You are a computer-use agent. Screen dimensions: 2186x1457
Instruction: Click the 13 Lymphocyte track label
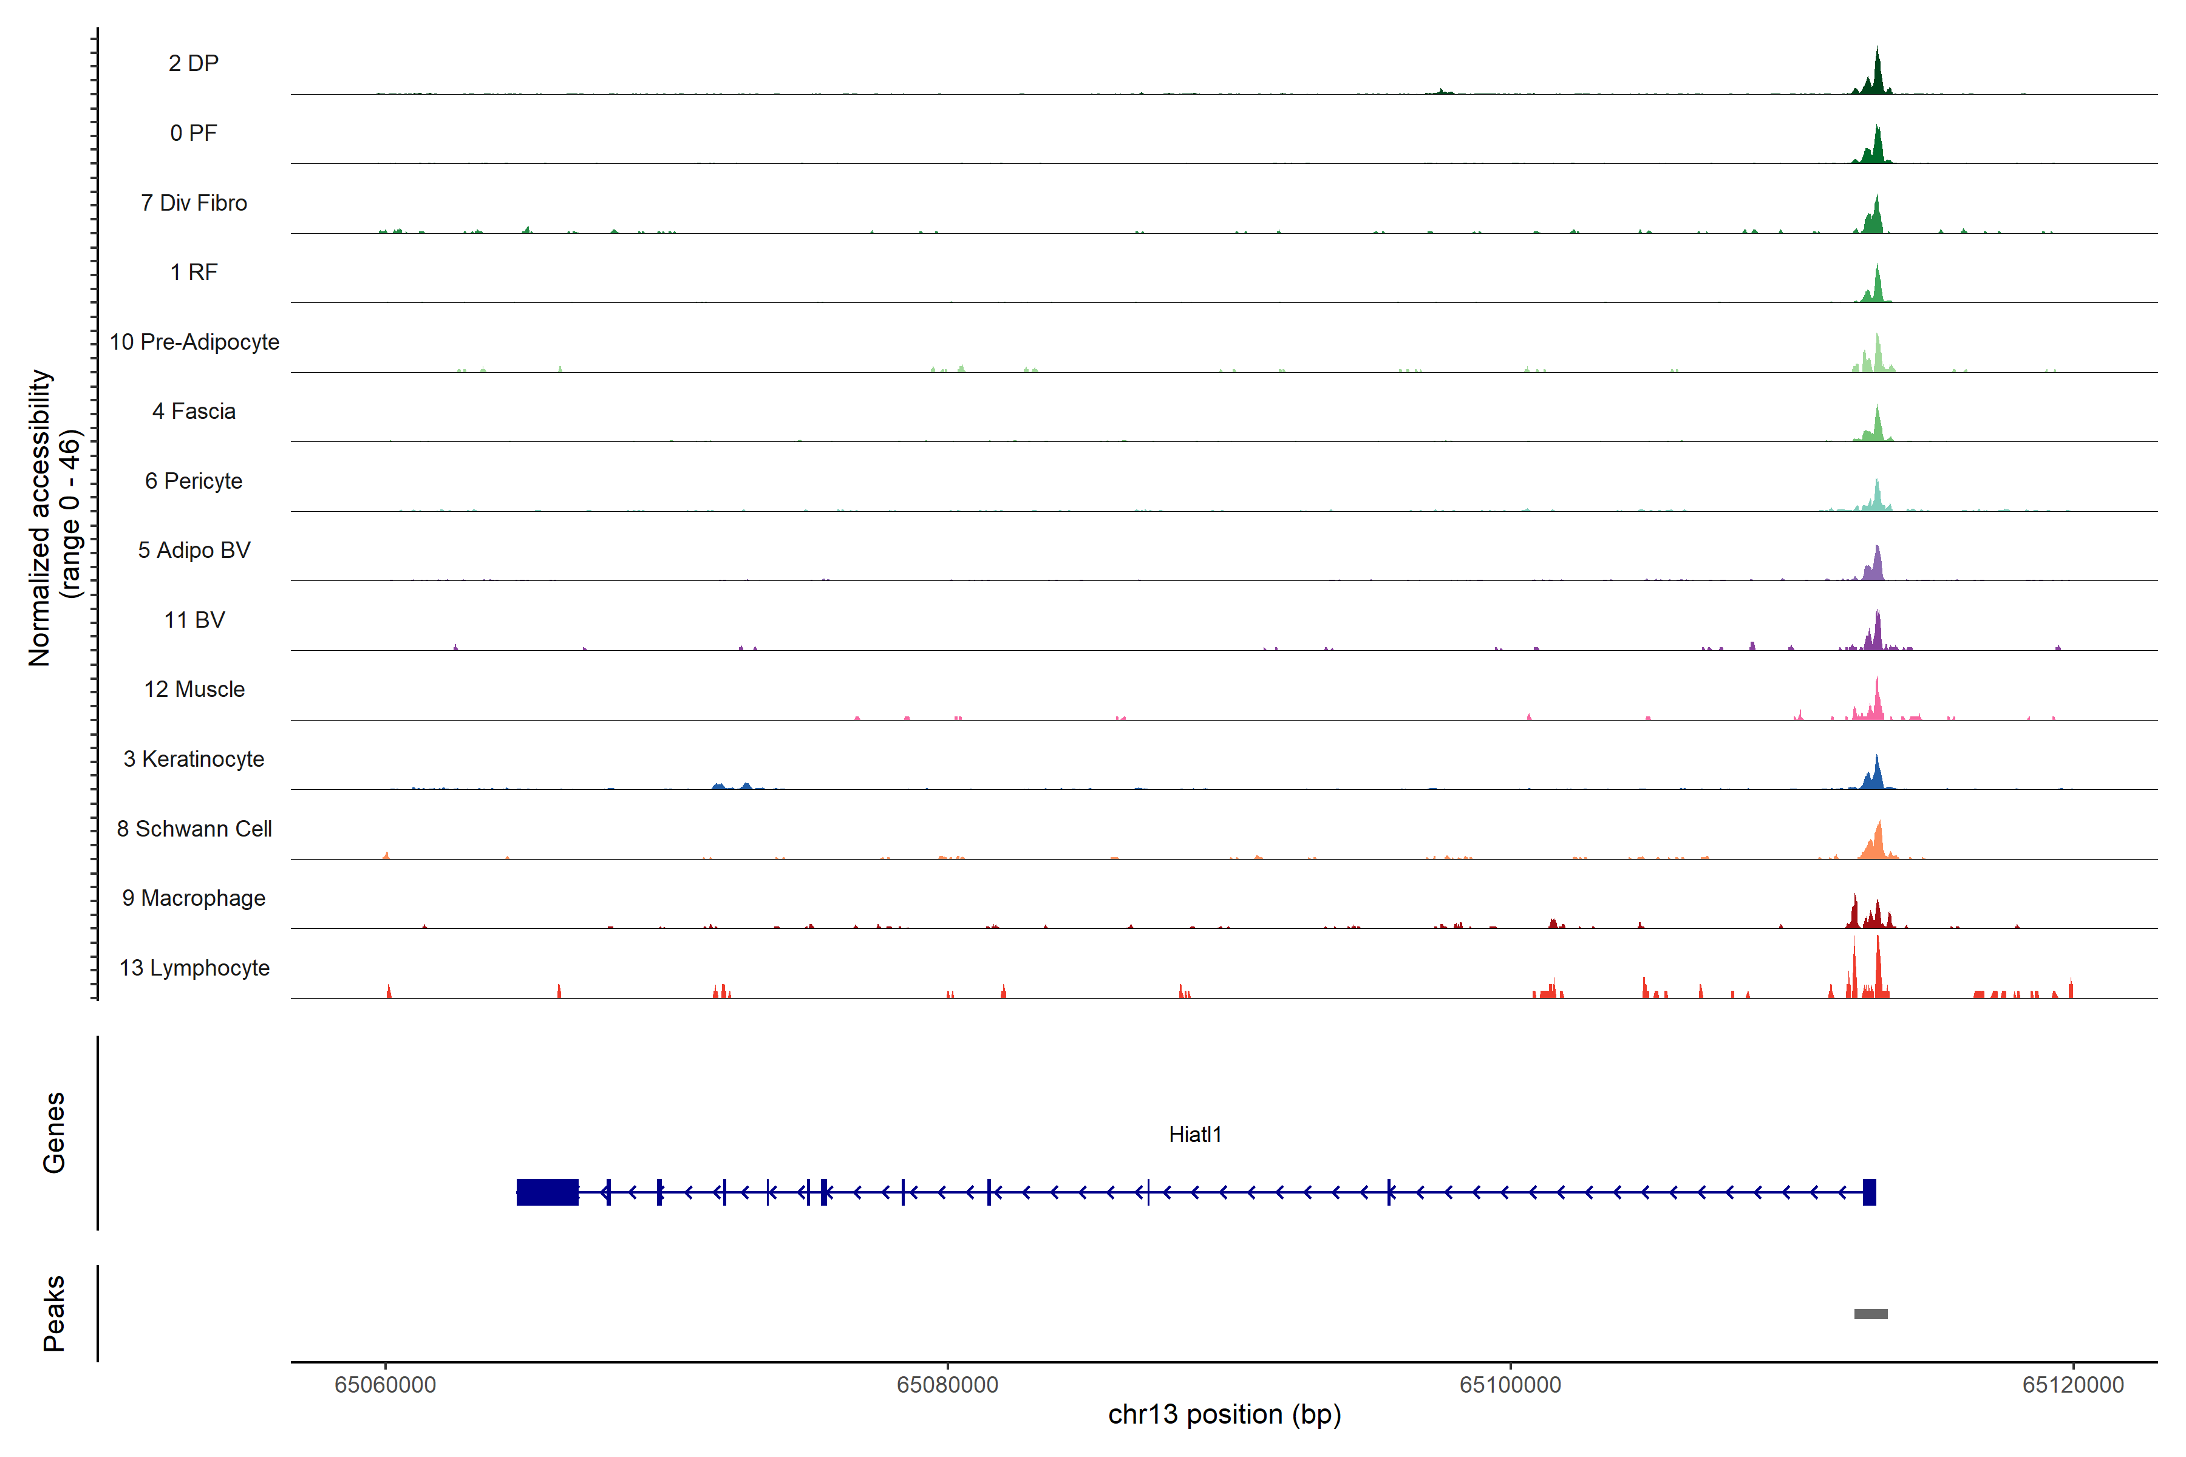(194, 967)
